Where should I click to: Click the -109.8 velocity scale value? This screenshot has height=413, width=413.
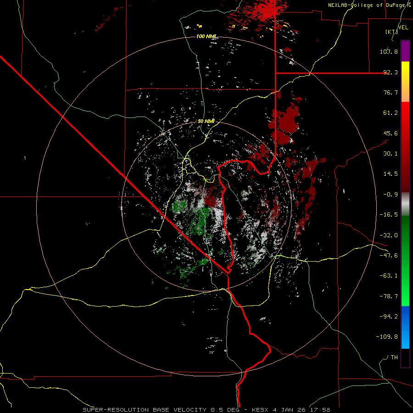(387, 337)
